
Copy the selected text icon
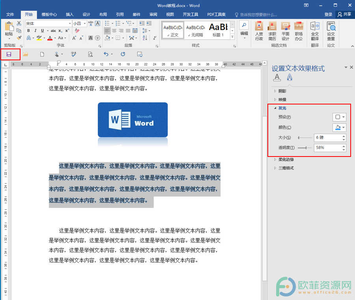19,30
